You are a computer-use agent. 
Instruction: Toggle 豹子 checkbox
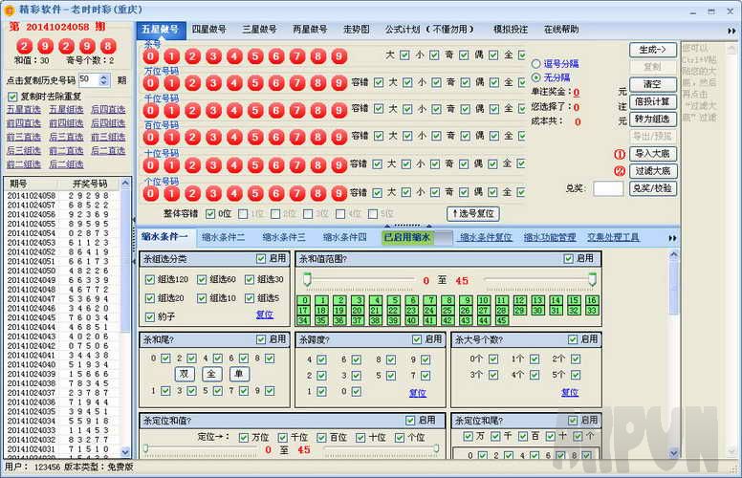pyautogui.click(x=150, y=316)
